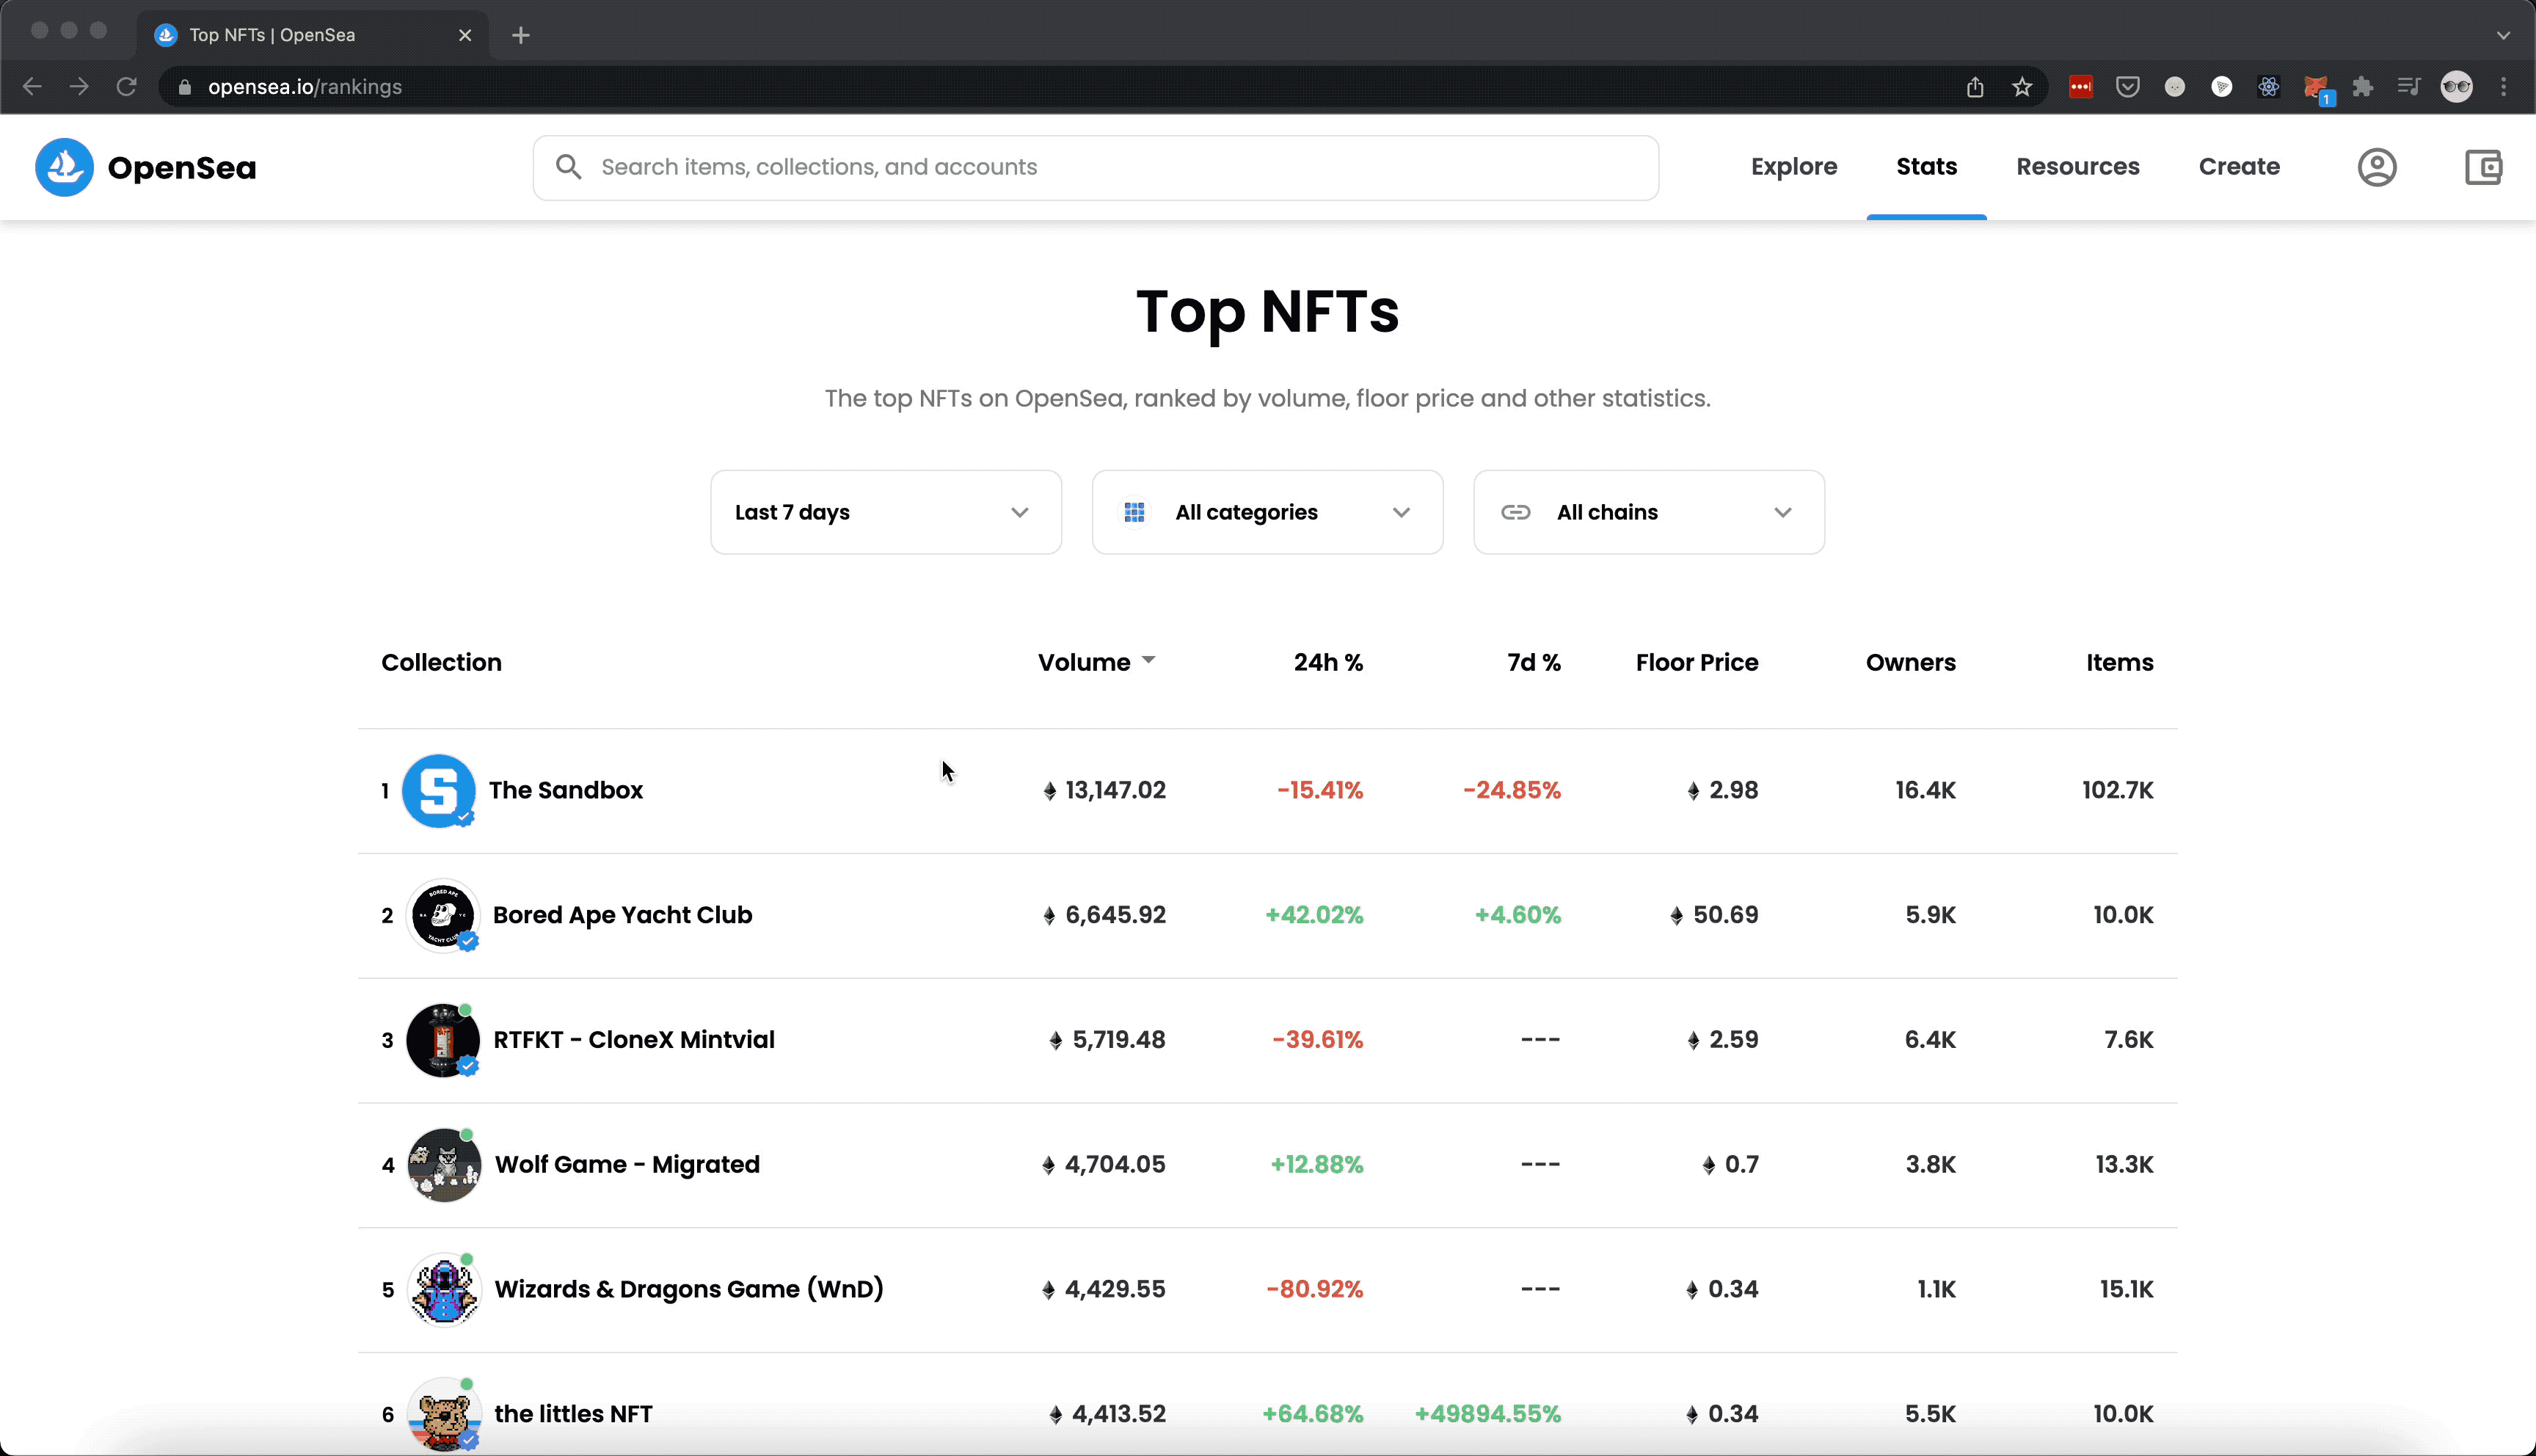This screenshot has width=2536, height=1456.
Task: Open Wizards & Dragons Game (WnD) link
Action: point(690,1289)
